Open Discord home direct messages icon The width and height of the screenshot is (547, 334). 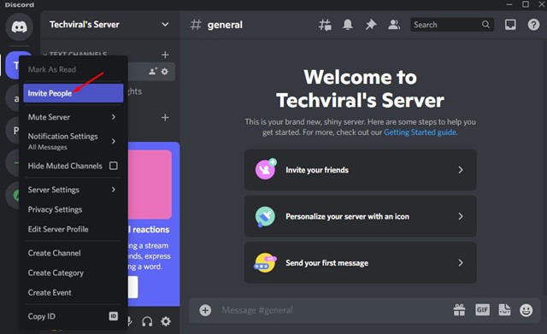click(19, 26)
